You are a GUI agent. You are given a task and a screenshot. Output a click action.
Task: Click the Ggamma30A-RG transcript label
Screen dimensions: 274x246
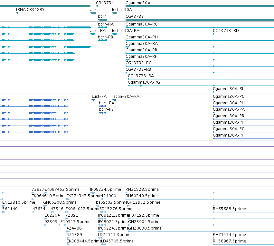144,82
